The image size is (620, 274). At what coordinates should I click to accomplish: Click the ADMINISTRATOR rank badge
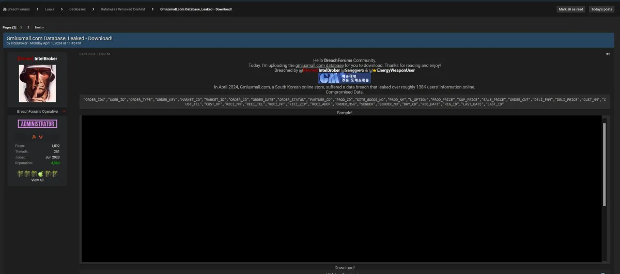coord(37,124)
